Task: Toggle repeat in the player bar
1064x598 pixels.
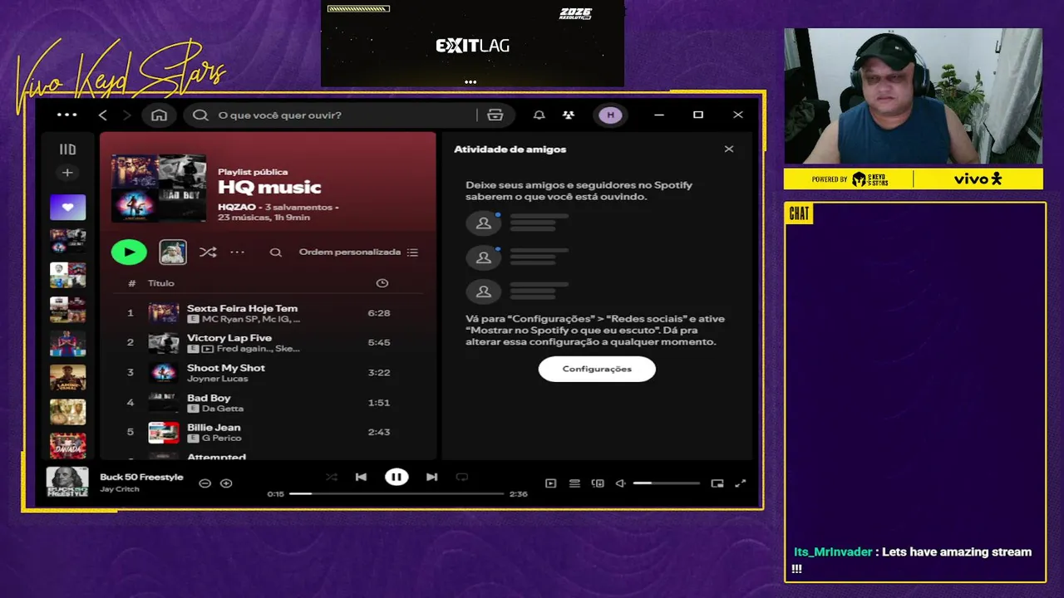Action: click(x=462, y=477)
